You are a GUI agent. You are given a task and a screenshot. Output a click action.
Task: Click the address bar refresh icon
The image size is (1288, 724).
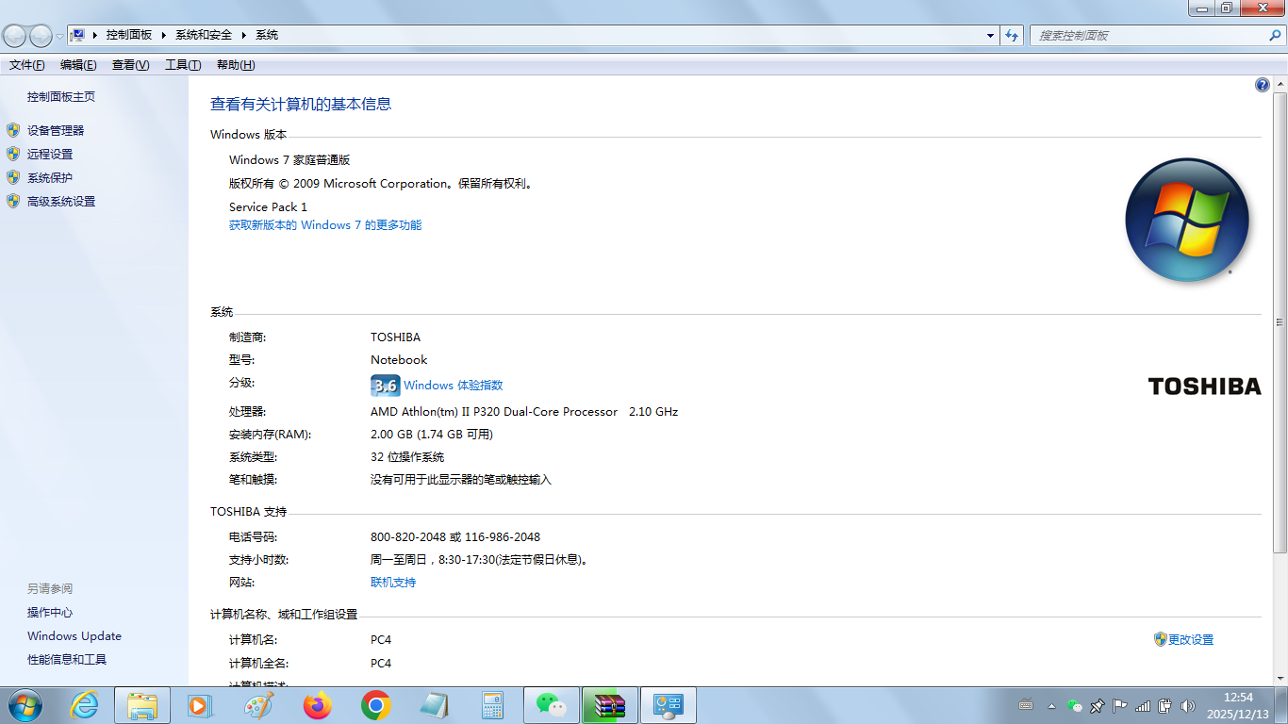[1012, 35]
